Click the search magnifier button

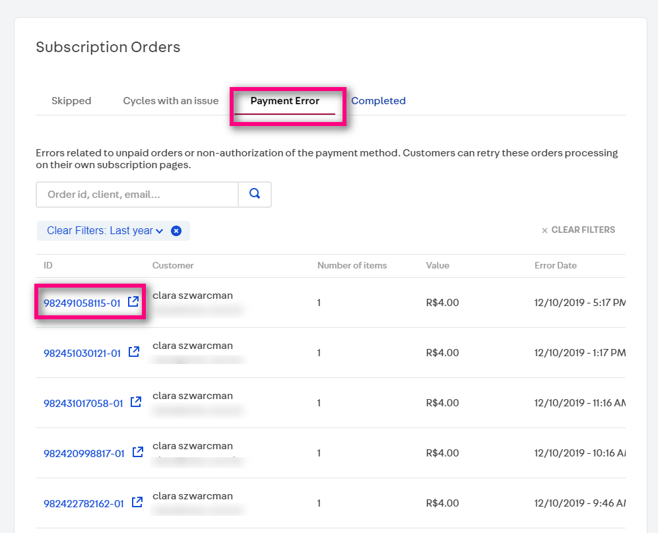click(255, 195)
